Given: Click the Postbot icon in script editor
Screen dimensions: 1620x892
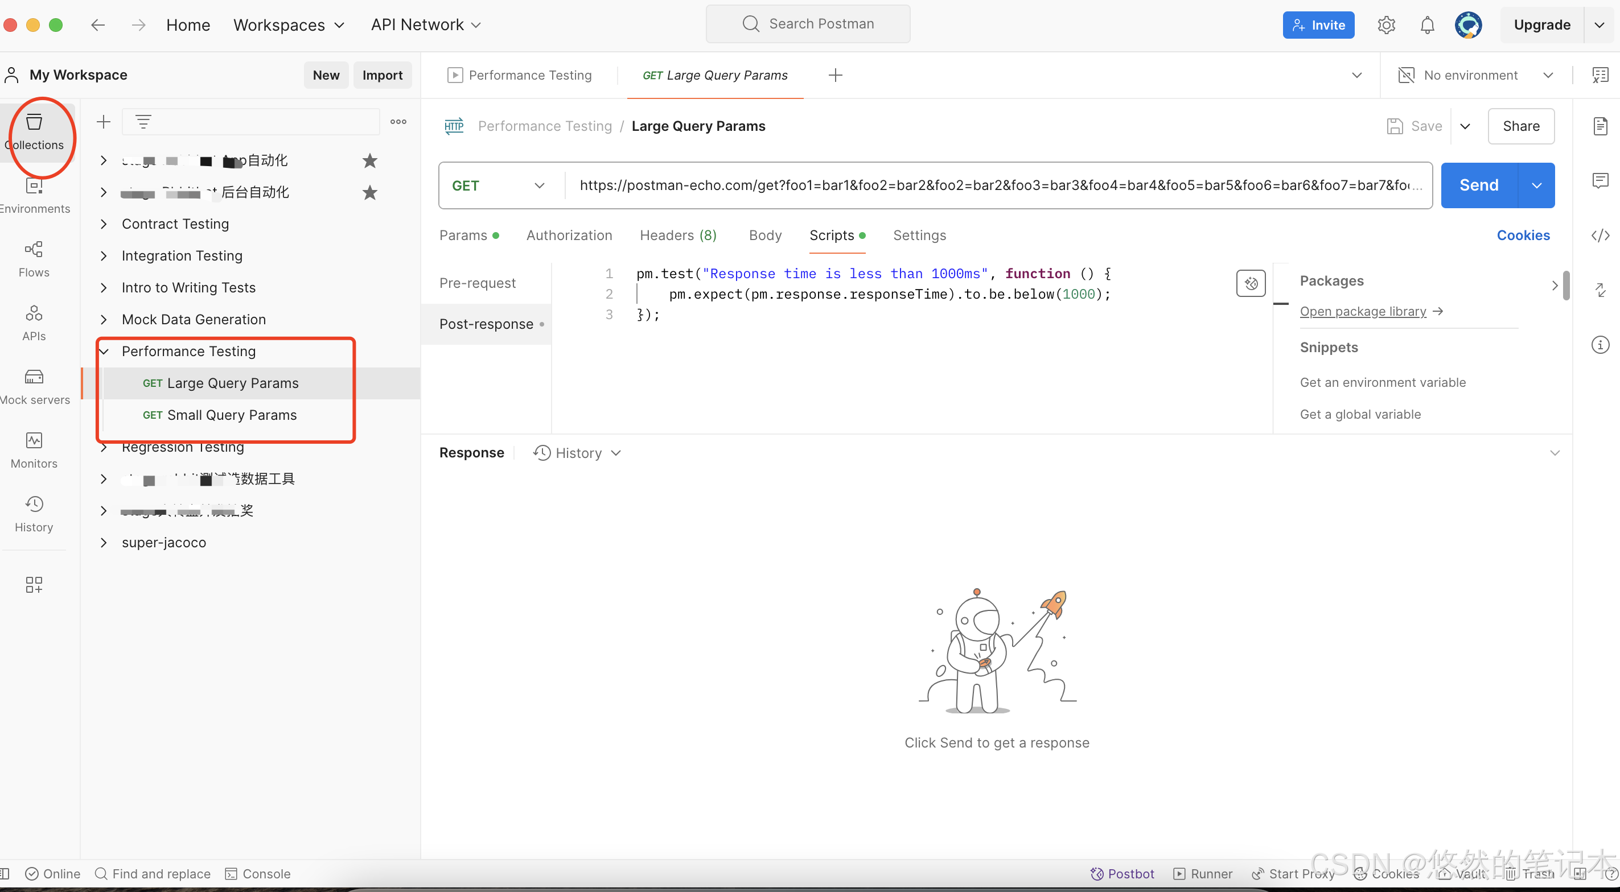Looking at the screenshot, I should coord(1250,283).
